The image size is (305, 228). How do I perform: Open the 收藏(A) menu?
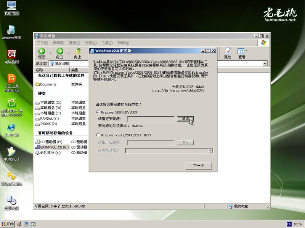click(91, 43)
